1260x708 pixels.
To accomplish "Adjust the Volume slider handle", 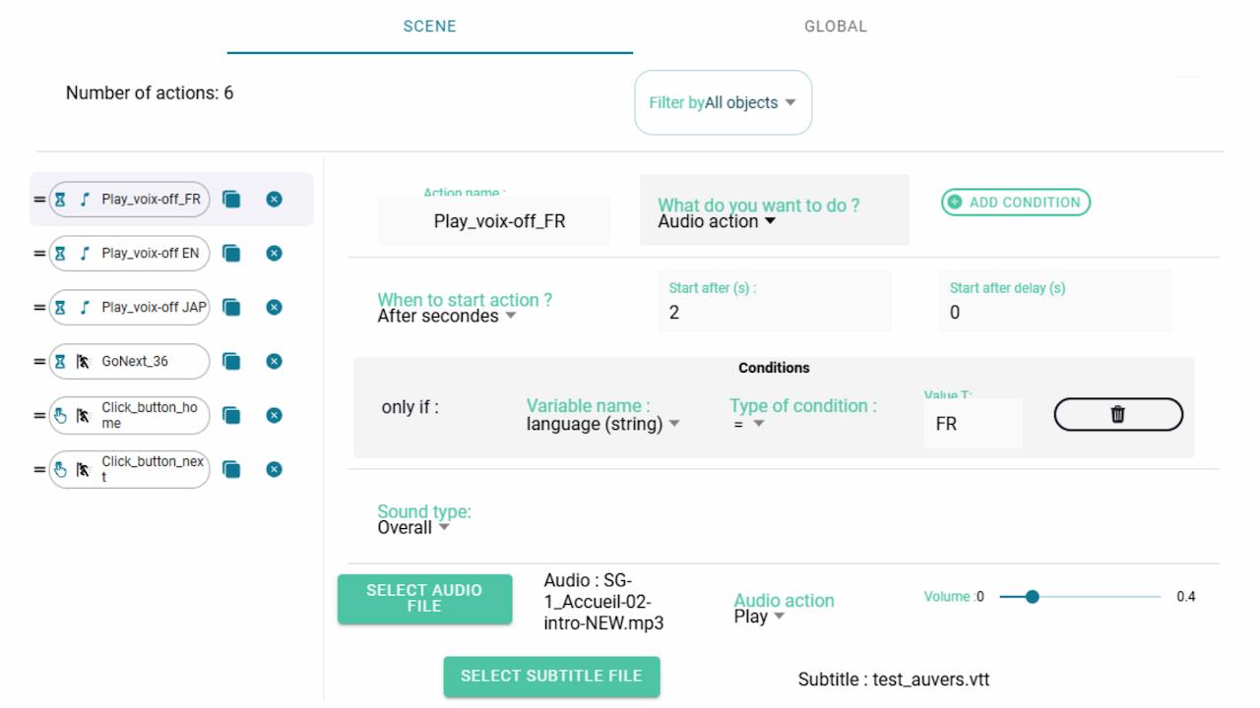I will (1032, 596).
